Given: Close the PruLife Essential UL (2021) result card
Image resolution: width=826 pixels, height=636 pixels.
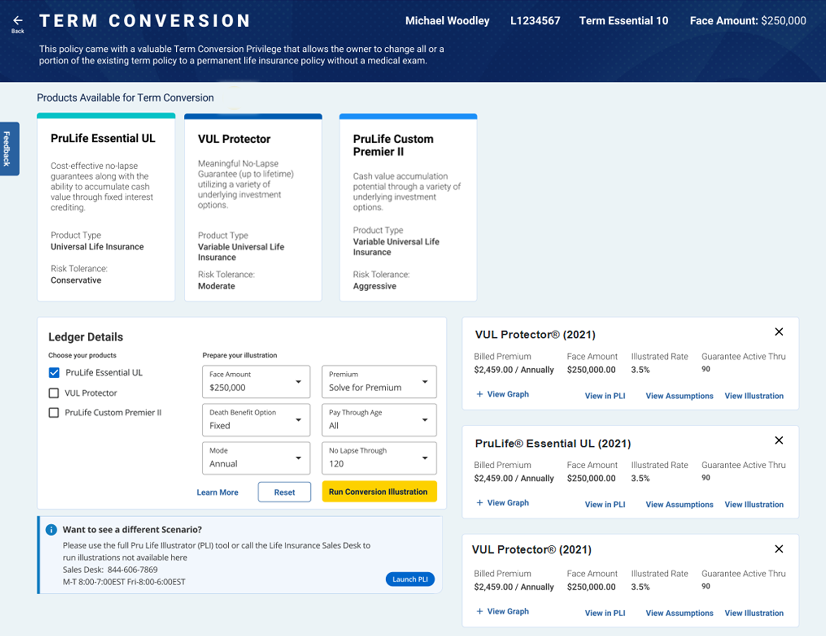Looking at the screenshot, I should tap(779, 440).
